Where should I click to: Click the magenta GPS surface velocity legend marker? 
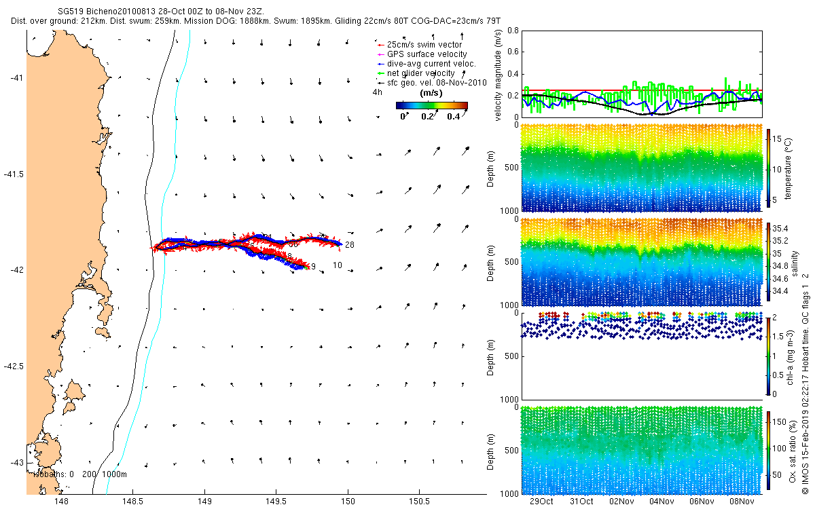[379, 54]
